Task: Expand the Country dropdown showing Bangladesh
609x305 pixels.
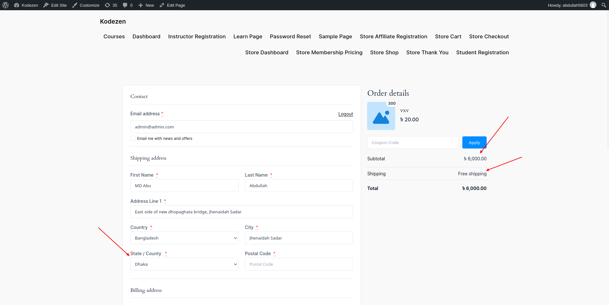Action: pyautogui.click(x=184, y=238)
